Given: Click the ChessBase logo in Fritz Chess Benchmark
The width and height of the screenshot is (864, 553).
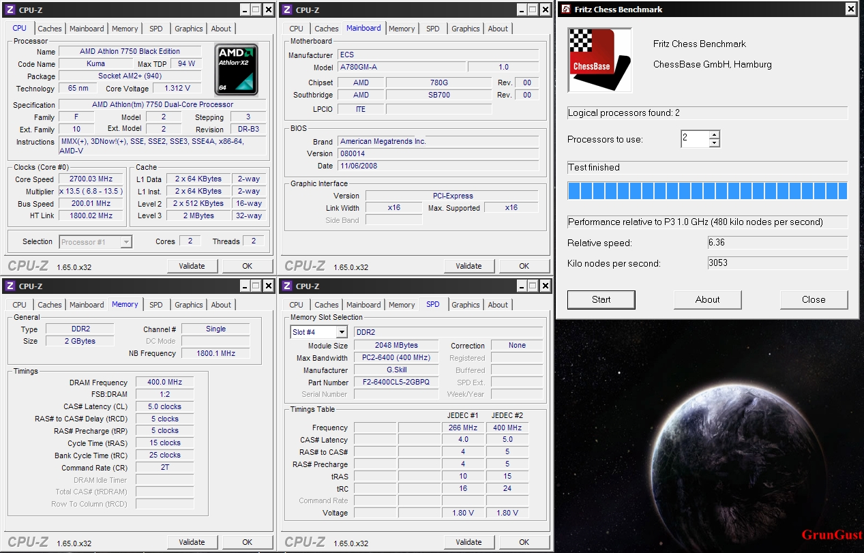Looking at the screenshot, I should pos(599,59).
